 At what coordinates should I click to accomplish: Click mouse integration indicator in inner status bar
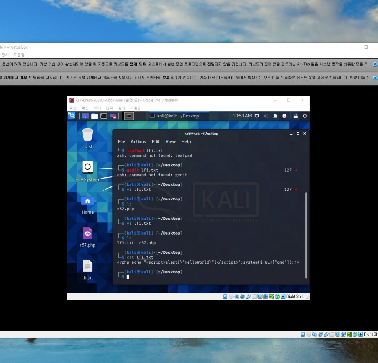(277, 296)
